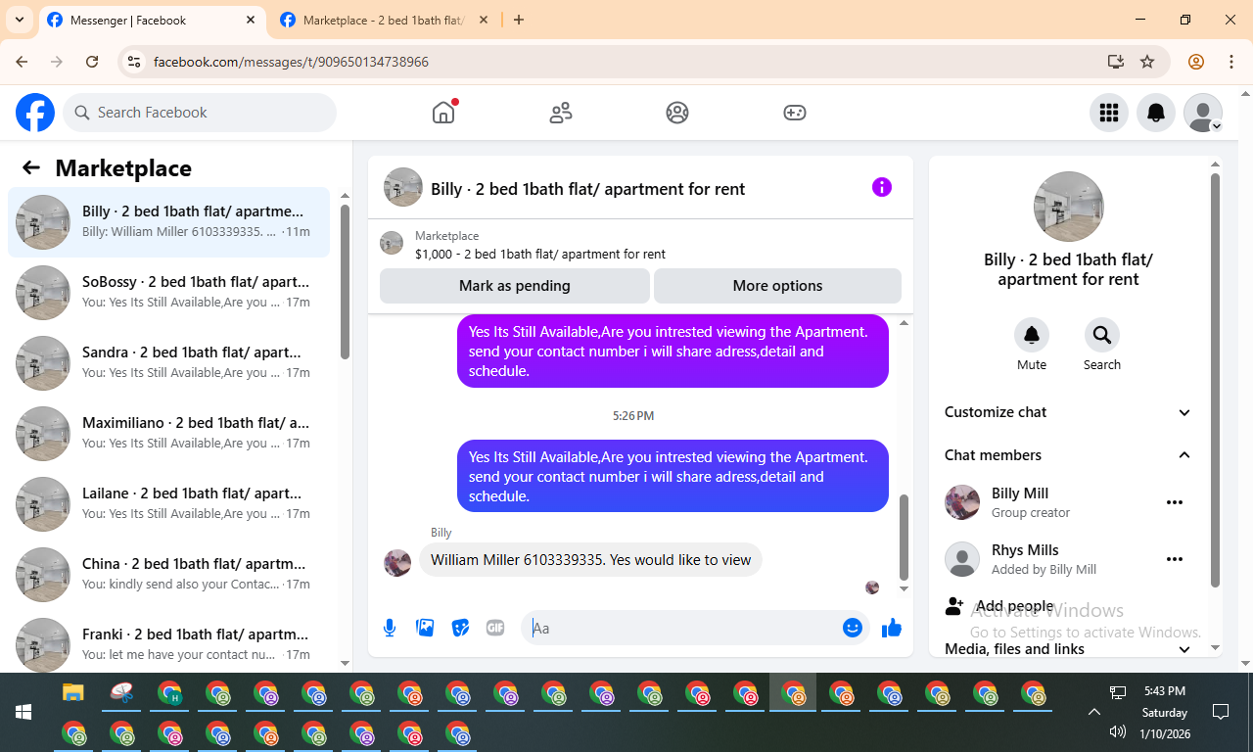Open Billy conversation in list
Viewport: 1253px width, 752px height.
[x=169, y=222]
